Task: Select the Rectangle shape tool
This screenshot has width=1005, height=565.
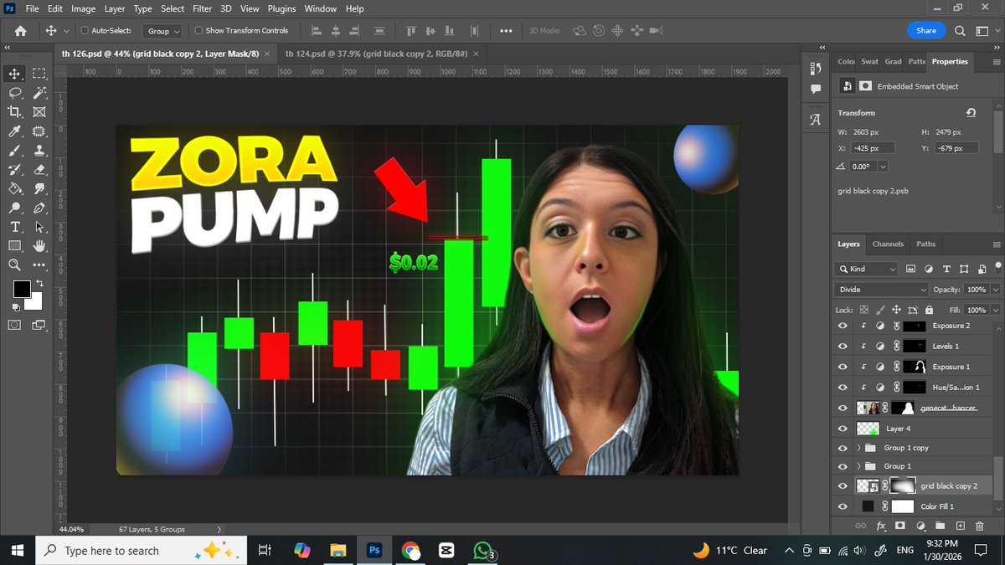Action: [x=15, y=246]
